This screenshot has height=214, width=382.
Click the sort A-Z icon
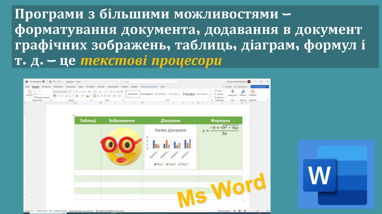[118, 92]
